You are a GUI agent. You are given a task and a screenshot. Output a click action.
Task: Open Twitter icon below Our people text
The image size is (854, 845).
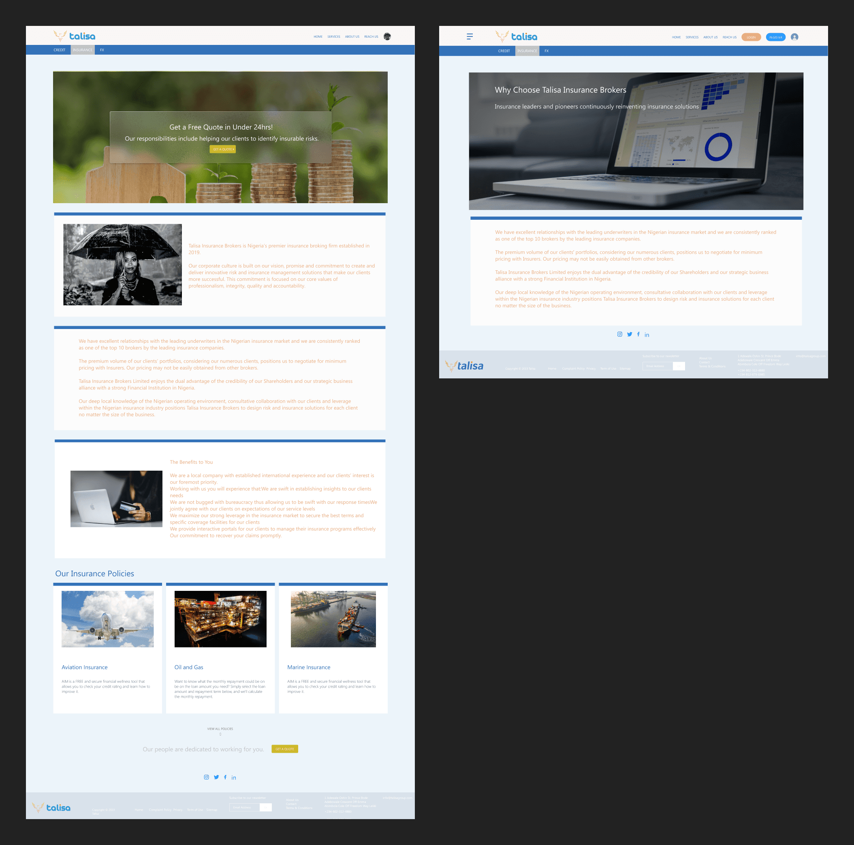coord(216,777)
